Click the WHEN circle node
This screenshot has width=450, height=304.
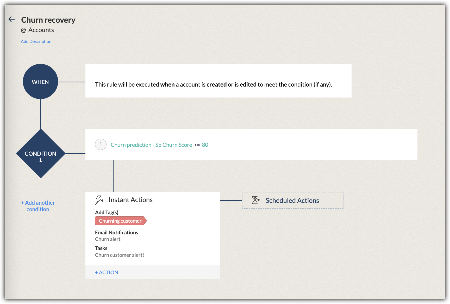(x=40, y=82)
